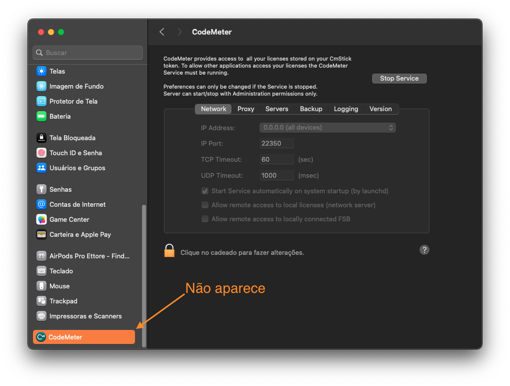Open Tela Bloqueada lock icon
This screenshot has width=510, height=386.
tap(41, 138)
